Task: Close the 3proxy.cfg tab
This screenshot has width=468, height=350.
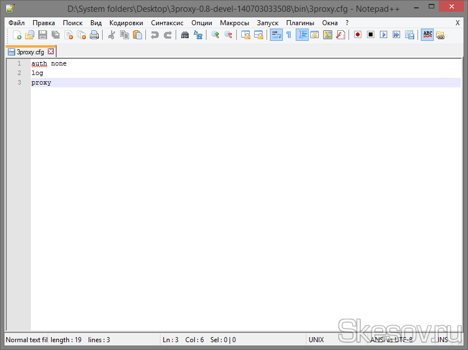Action: pos(51,52)
